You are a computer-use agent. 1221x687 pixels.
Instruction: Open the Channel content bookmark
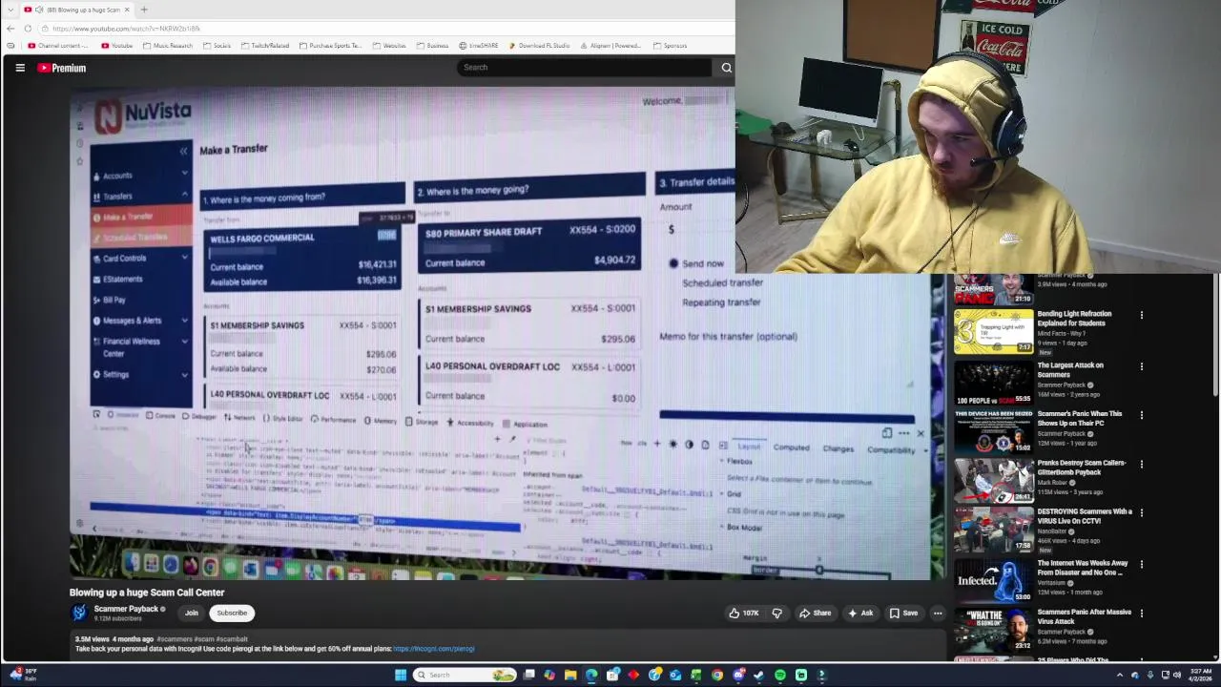(57, 46)
